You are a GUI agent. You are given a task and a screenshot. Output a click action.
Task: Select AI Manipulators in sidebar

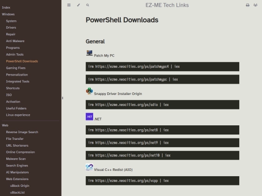[x=17, y=172]
